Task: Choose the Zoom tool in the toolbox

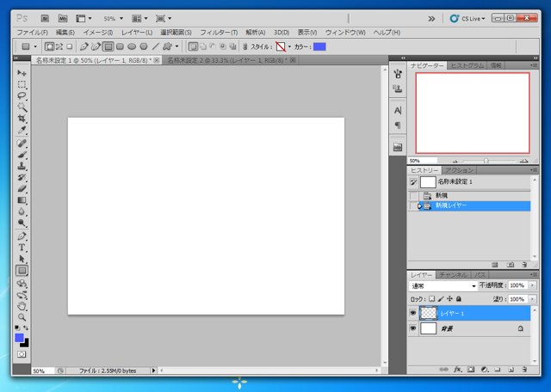Action: point(22,317)
